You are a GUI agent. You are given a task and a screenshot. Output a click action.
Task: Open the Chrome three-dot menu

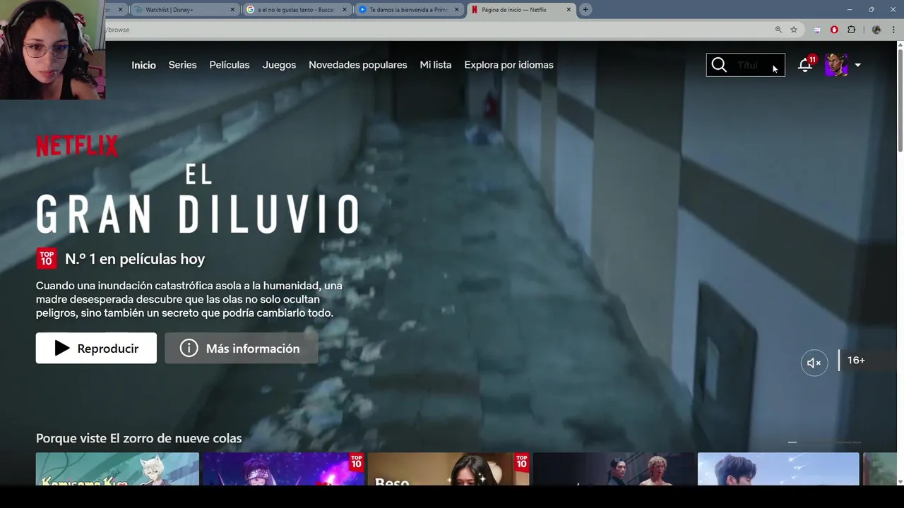point(893,30)
